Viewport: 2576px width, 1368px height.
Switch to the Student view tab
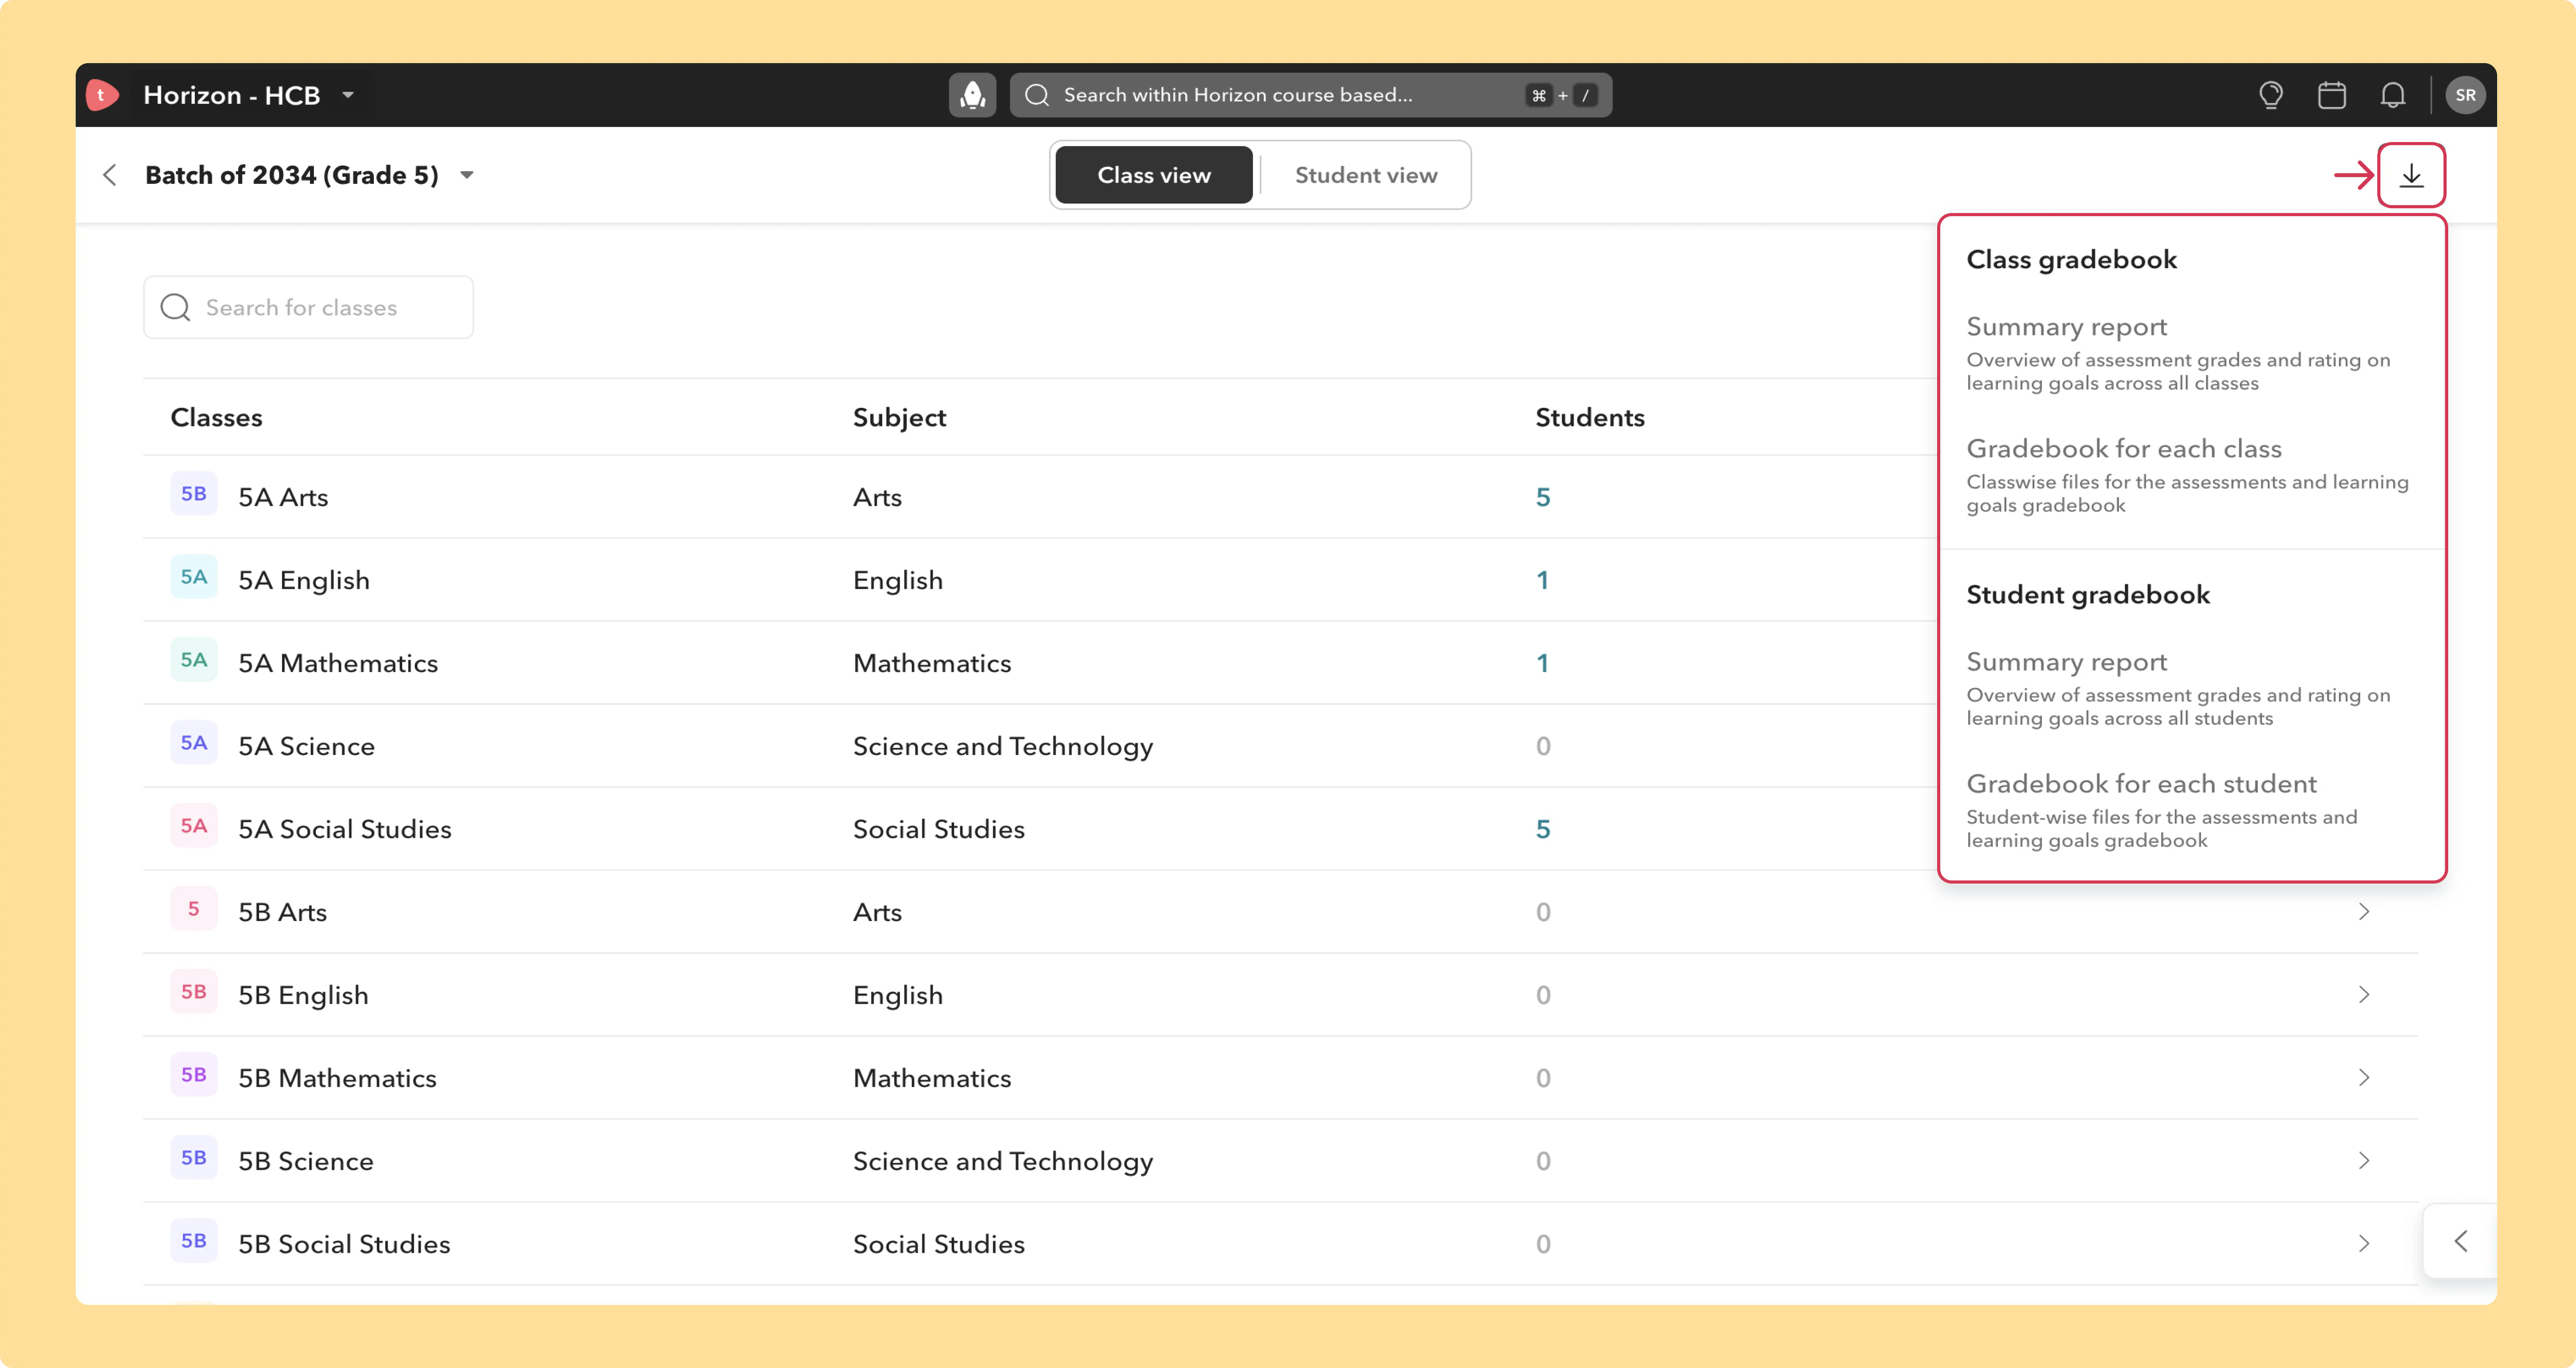pyautogui.click(x=1366, y=175)
